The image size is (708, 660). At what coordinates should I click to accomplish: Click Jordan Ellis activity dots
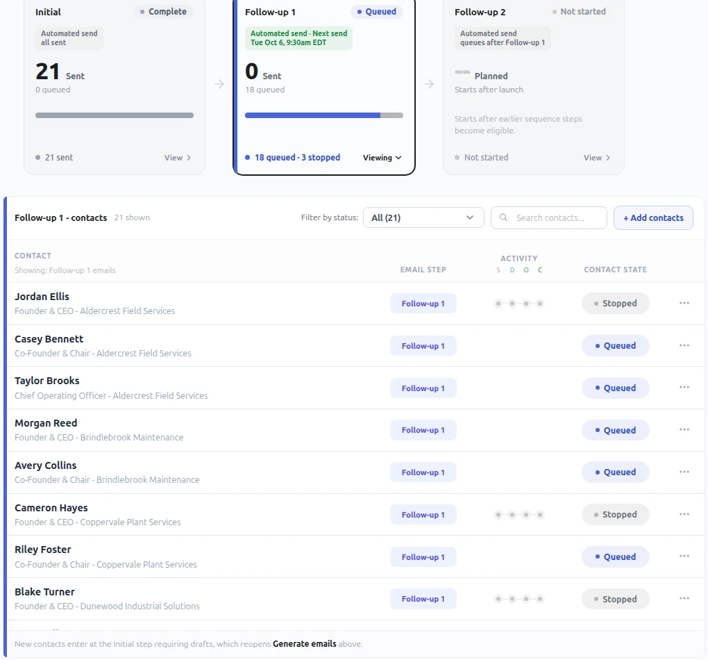[x=519, y=304]
